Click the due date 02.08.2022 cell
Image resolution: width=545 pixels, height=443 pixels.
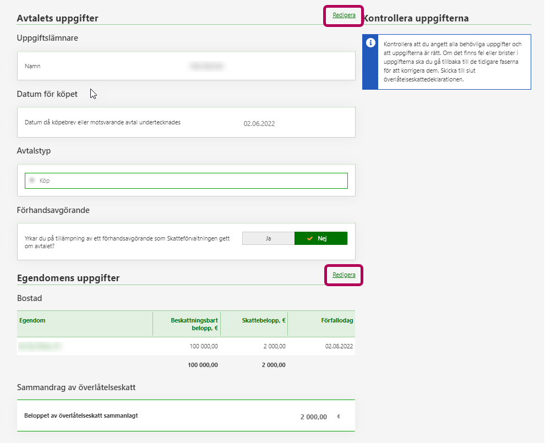click(339, 346)
